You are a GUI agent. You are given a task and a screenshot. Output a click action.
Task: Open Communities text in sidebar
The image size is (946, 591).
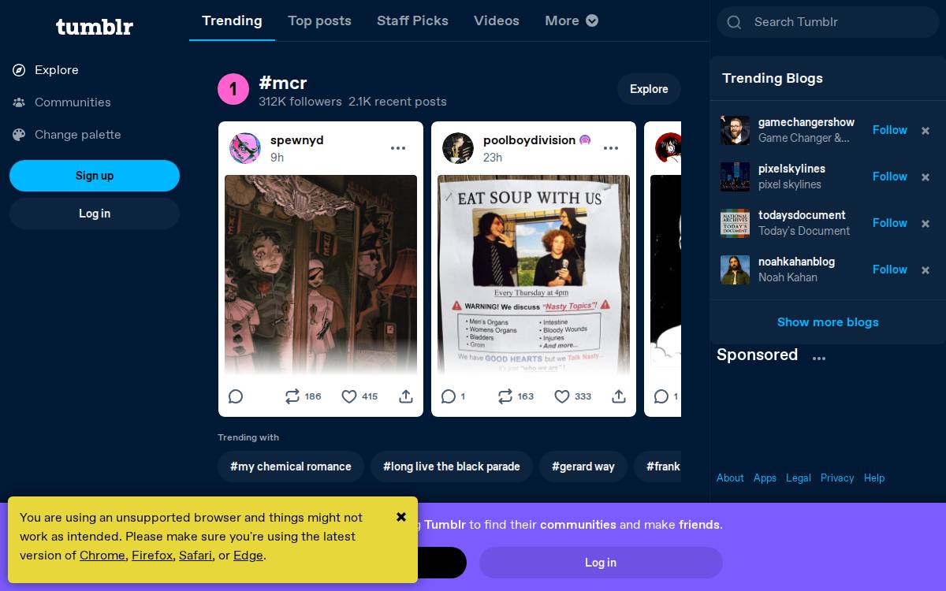tap(73, 102)
